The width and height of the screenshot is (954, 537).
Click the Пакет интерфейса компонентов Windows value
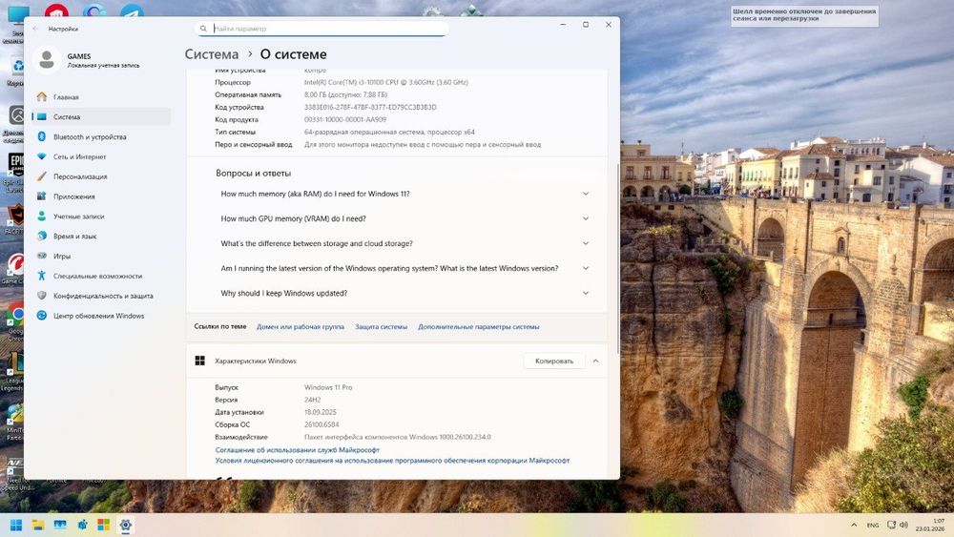pyautogui.click(x=397, y=437)
